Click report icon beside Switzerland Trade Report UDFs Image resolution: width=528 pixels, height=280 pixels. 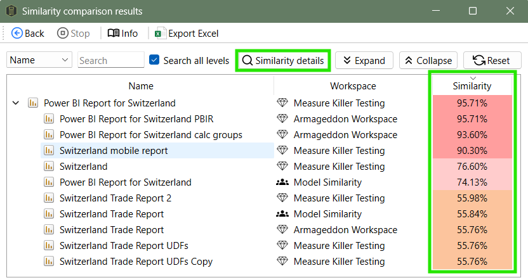pos(49,245)
